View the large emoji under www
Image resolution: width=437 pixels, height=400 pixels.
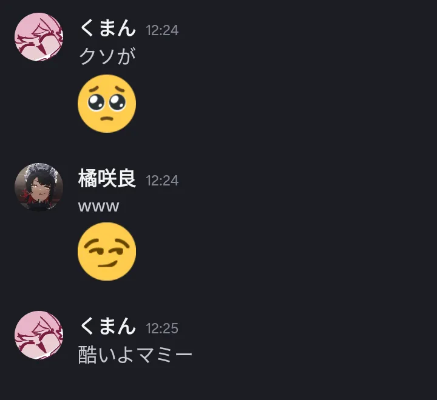tap(107, 252)
